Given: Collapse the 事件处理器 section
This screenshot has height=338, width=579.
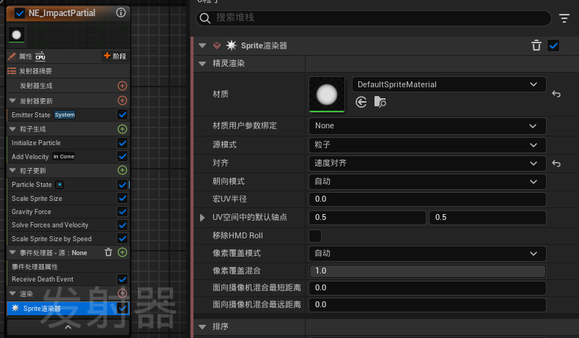Looking at the screenshot, I should 12,253.
